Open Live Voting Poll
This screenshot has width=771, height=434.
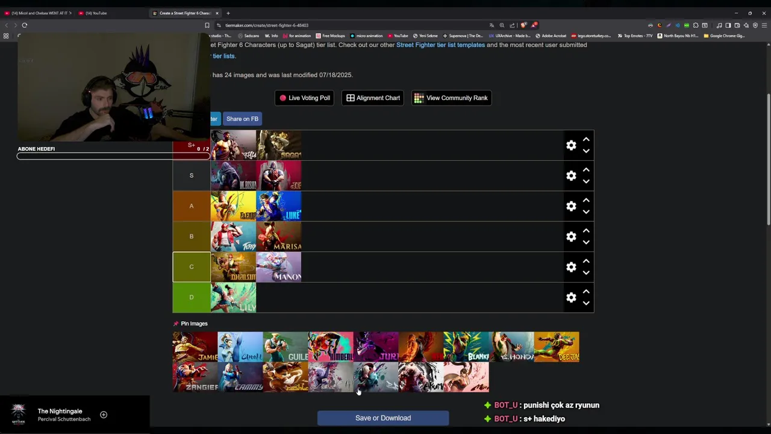pos(305,98)
